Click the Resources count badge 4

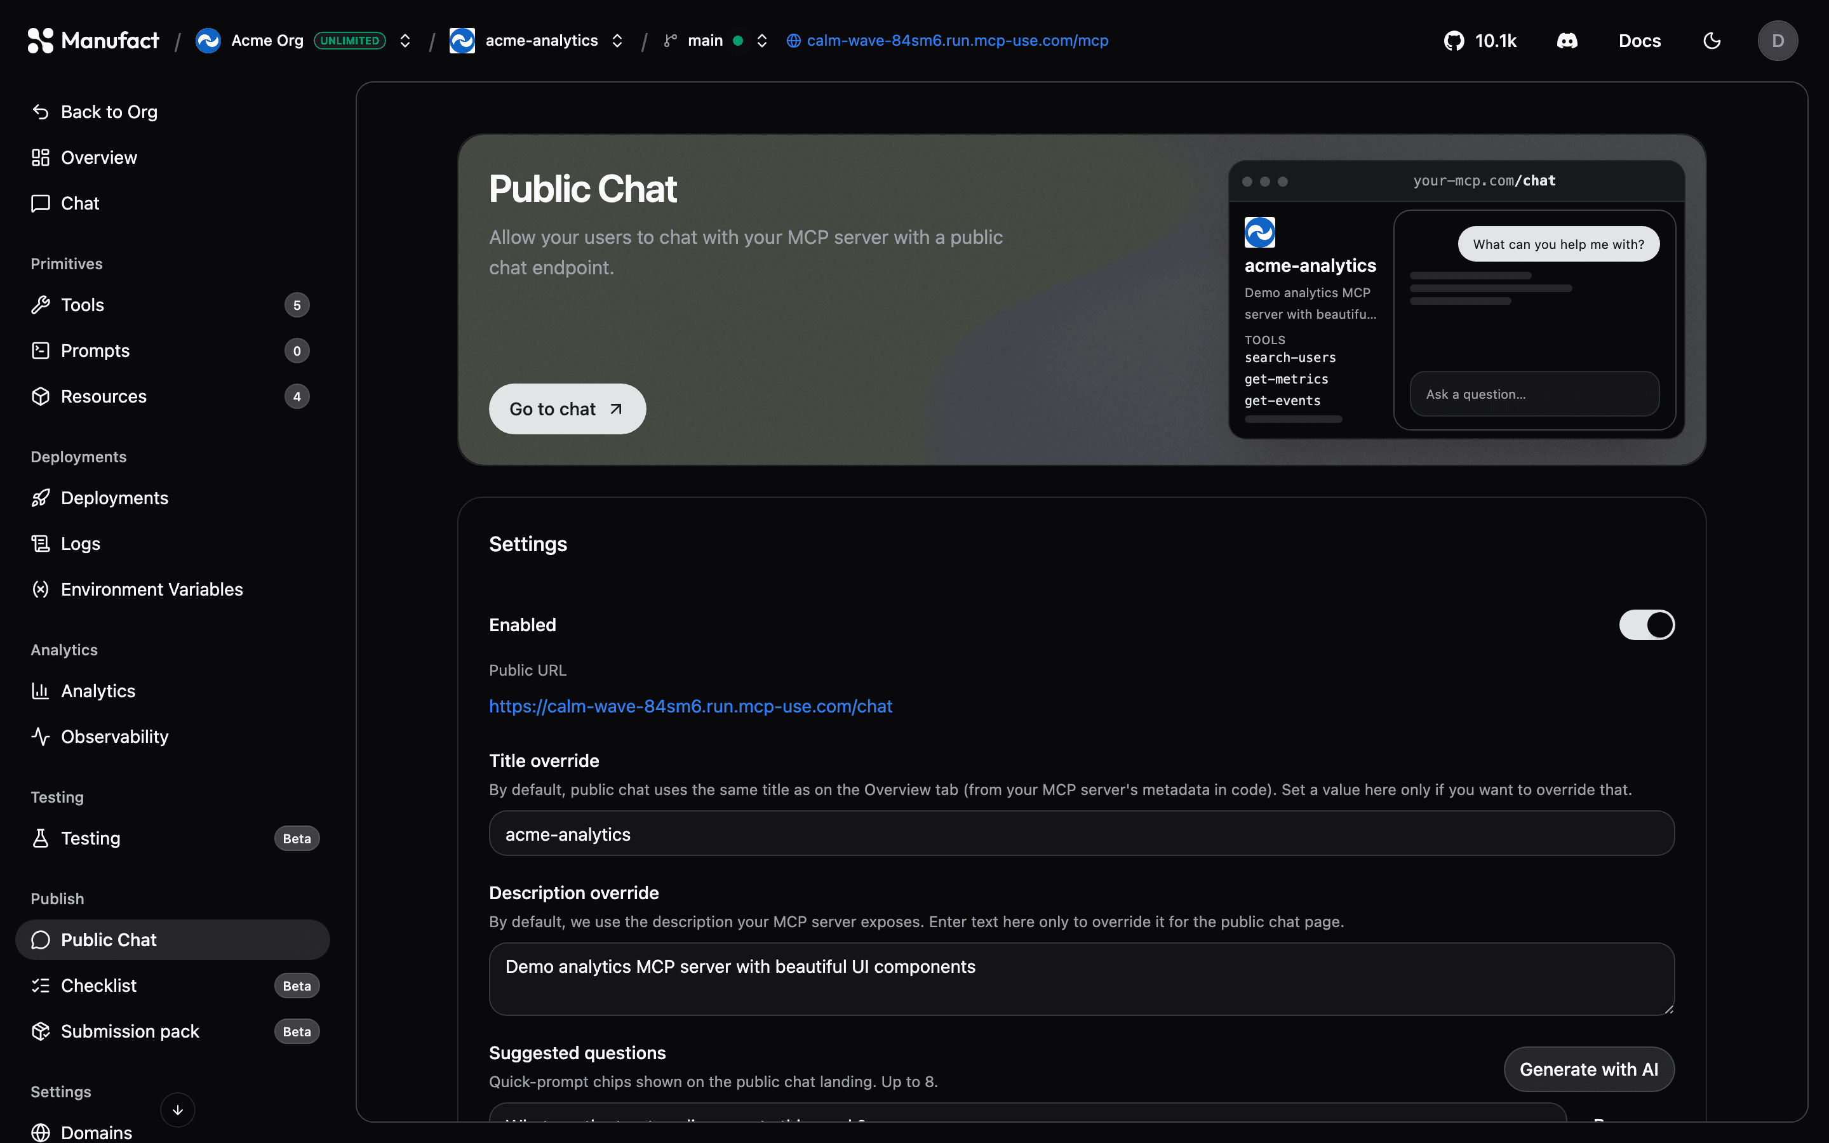pos(297,396)
